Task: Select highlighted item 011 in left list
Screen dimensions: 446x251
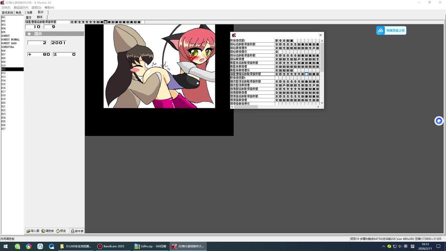Action: coord(12,69)
